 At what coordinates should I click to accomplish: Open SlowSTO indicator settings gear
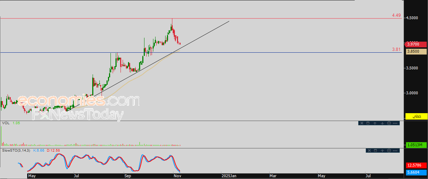tap(389, 151)
